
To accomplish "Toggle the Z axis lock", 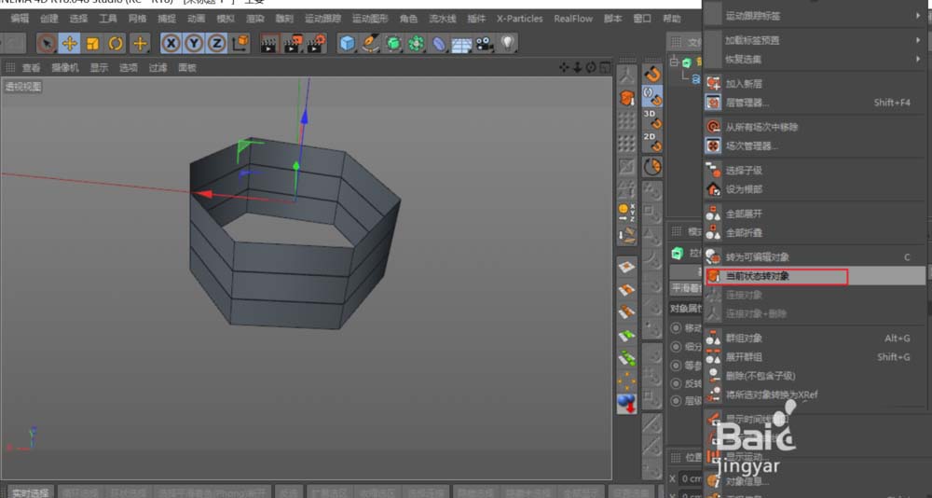I will [x=216, y=43].
